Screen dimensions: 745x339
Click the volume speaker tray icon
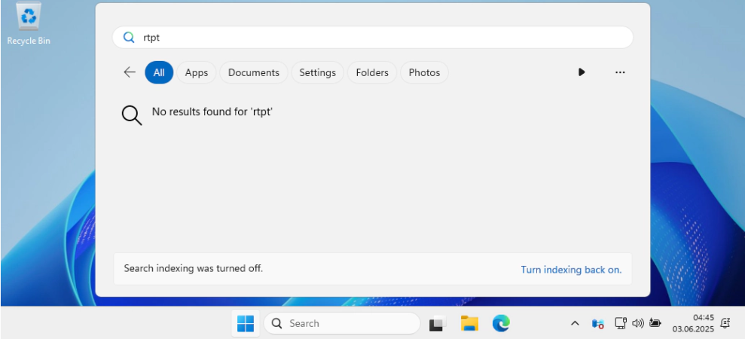[638, 323]
